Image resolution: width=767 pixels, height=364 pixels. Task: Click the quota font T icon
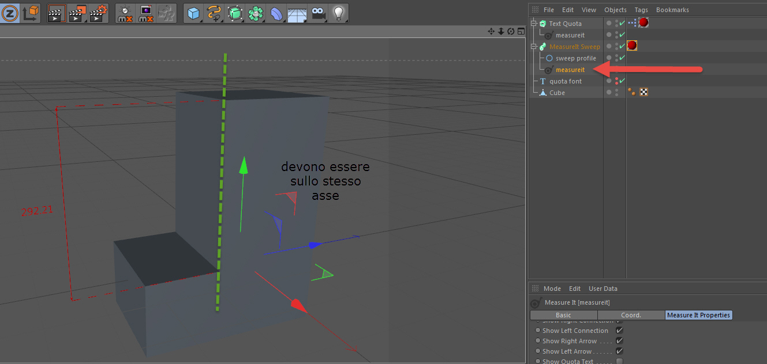pyautogui.click(x=542, y=81)
